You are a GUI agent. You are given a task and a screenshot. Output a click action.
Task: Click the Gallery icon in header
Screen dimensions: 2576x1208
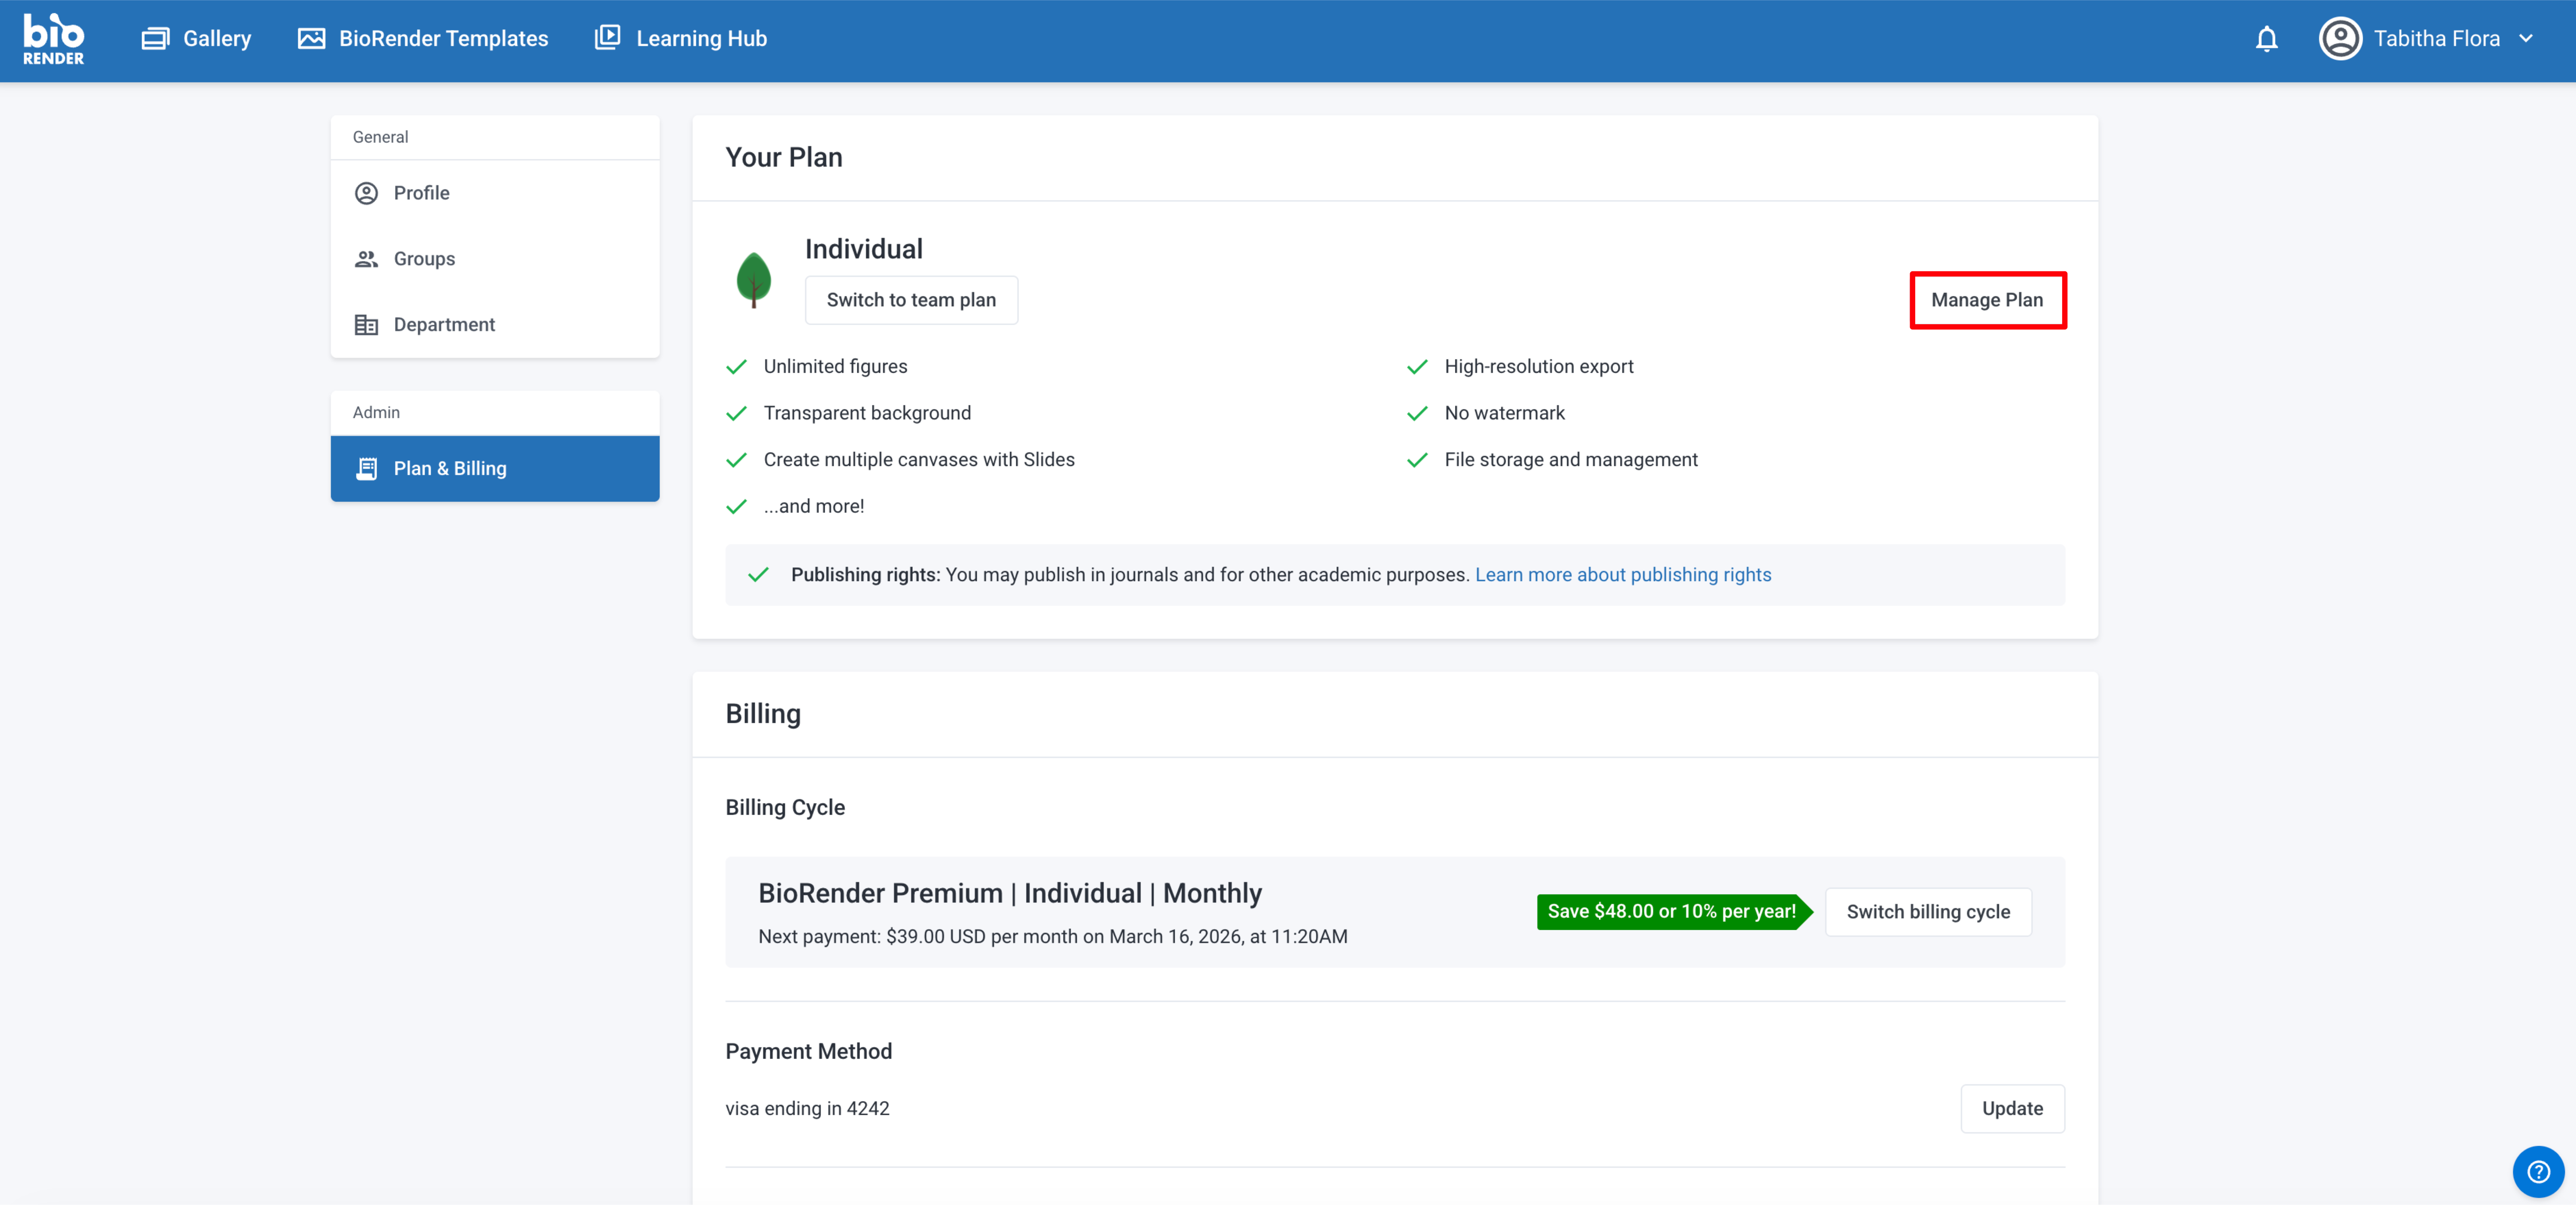pyautogui.click(x=155, y=39)
